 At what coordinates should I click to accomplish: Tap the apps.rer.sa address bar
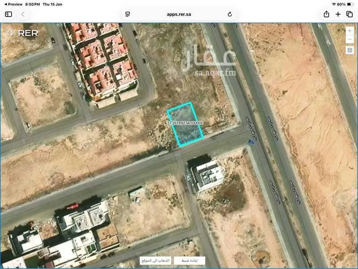coord(179,14)
